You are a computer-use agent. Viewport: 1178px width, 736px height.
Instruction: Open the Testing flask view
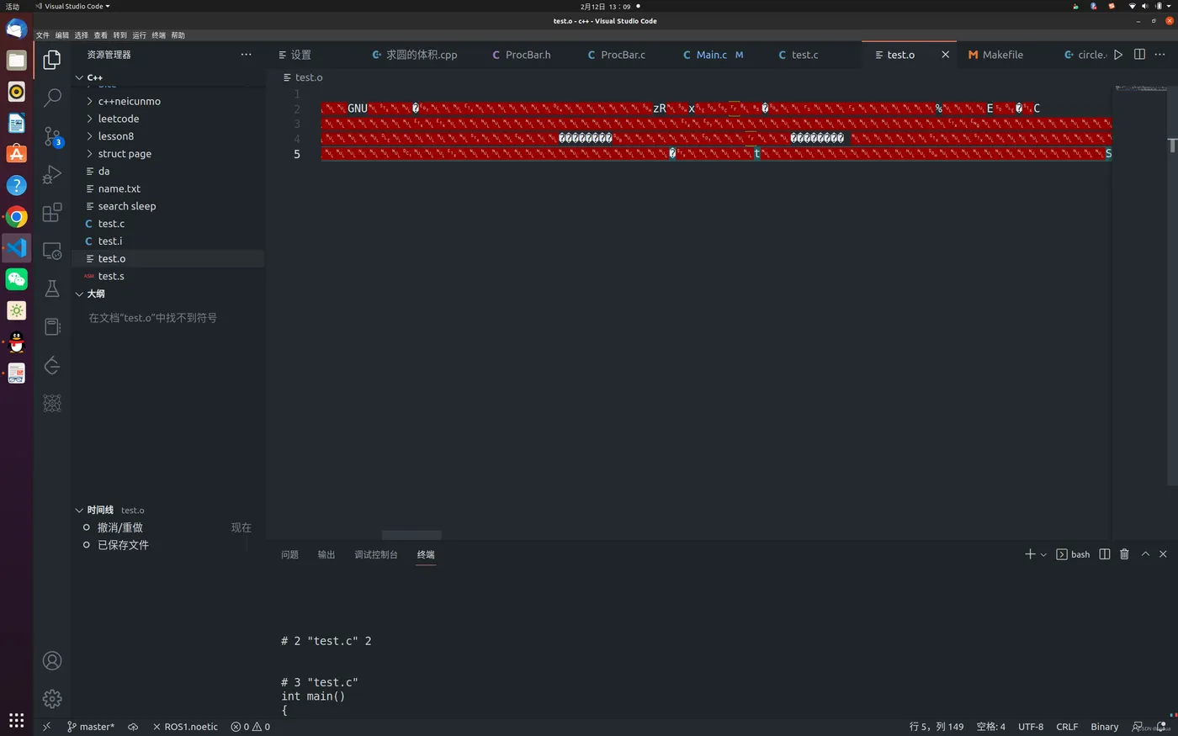pos(52,289)
